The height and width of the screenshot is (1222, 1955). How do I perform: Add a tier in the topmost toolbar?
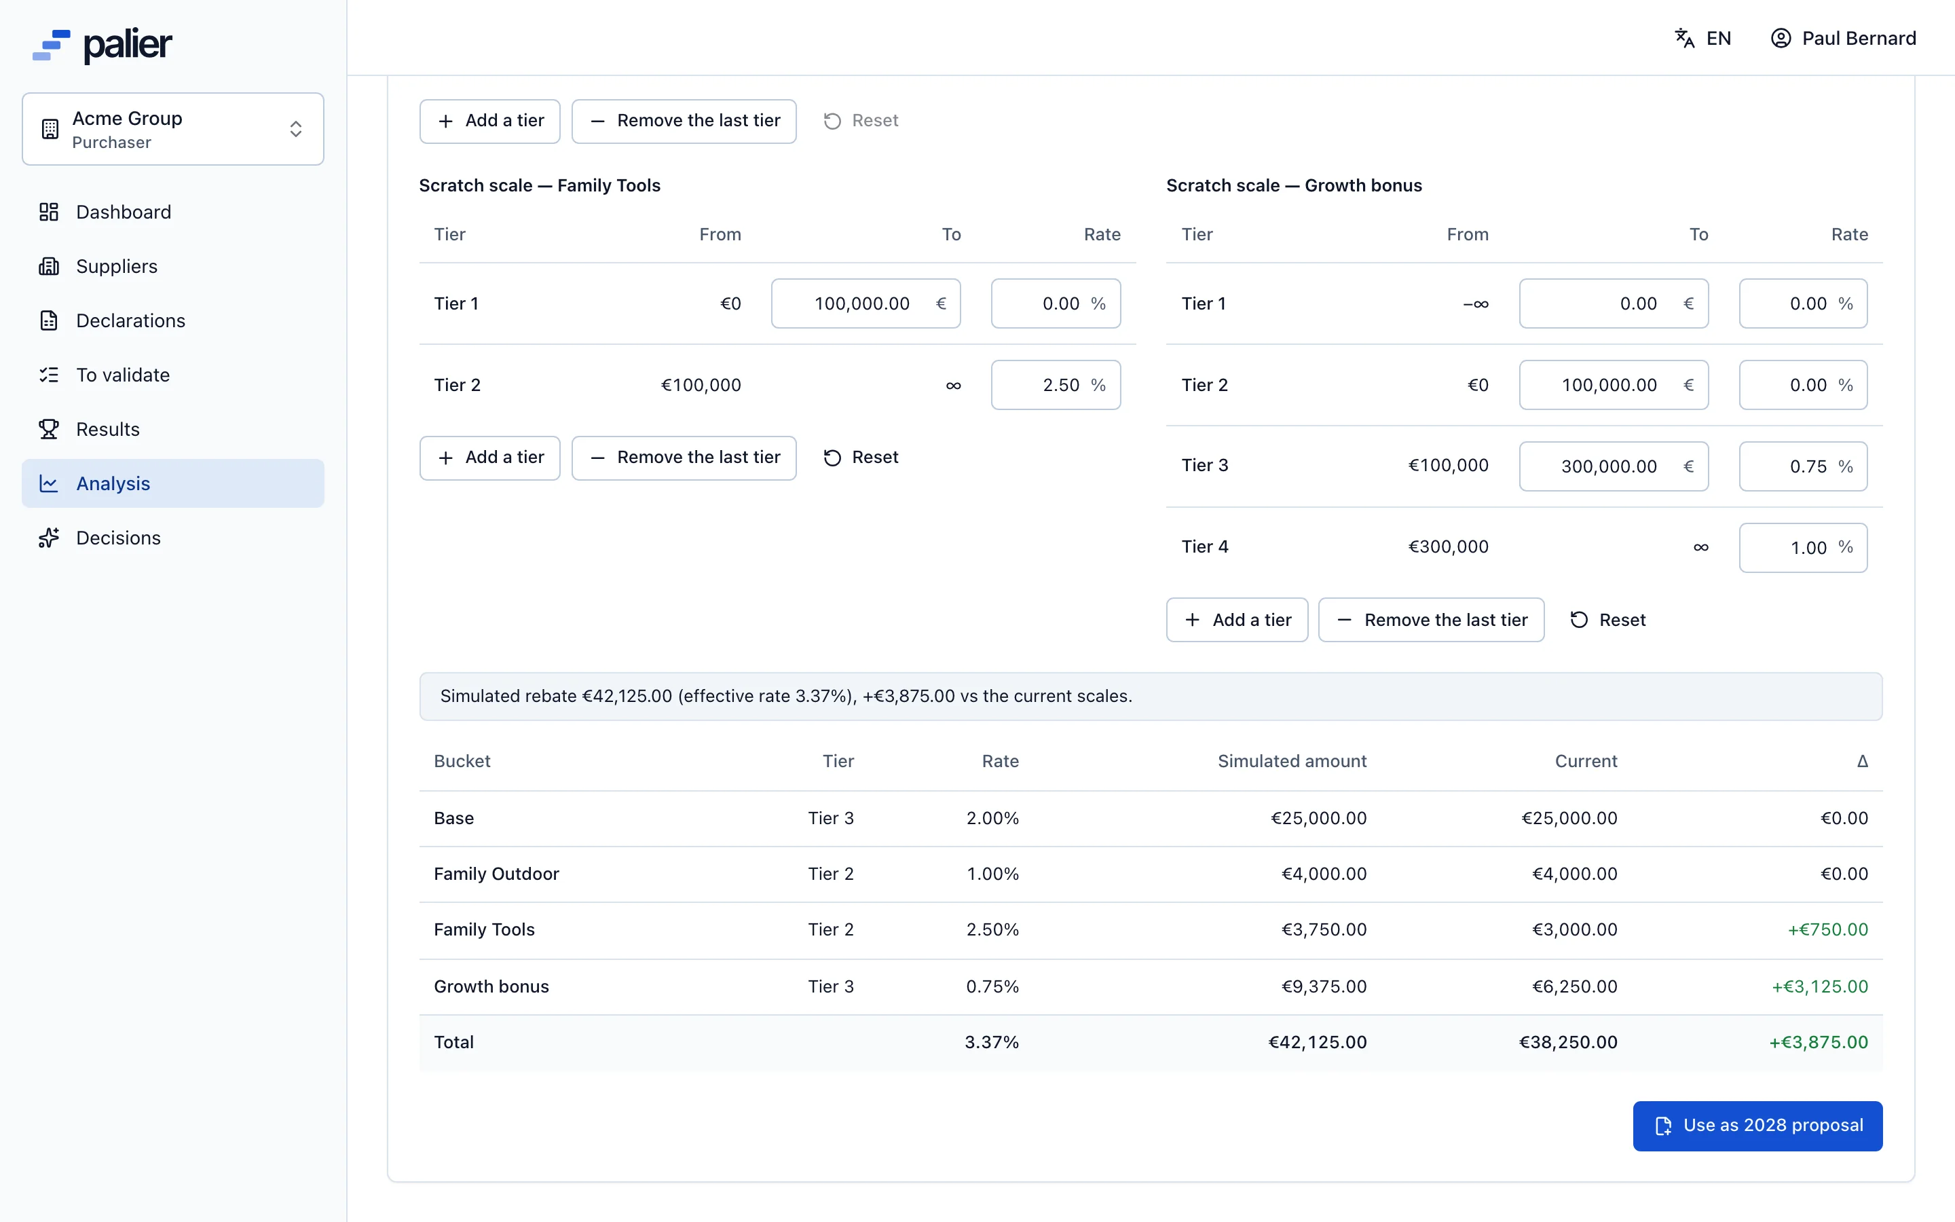(x=489, y=122)
